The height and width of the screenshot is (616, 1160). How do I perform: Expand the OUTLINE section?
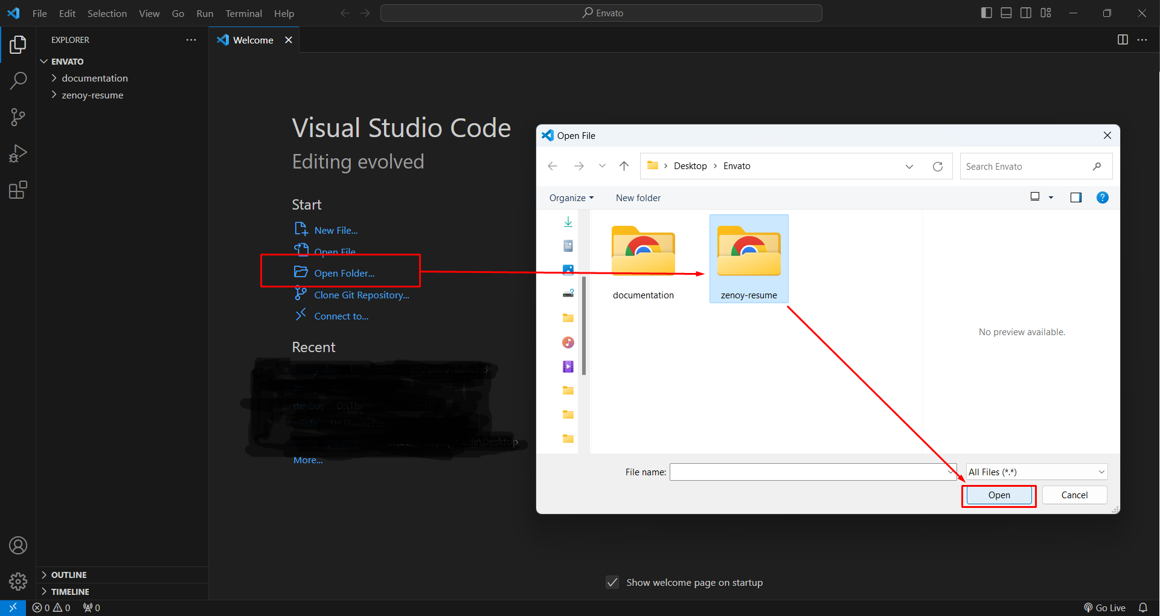[x=123, y=575]
